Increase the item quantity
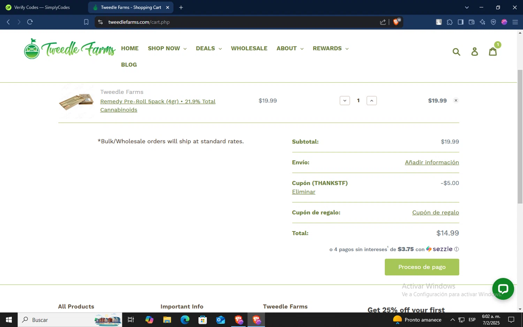 tap(372, 100)
